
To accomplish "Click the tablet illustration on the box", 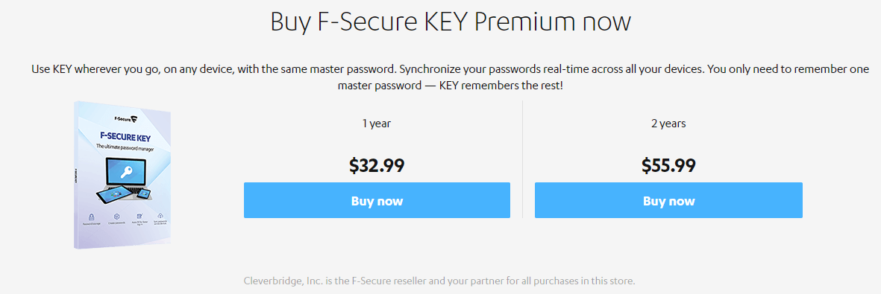I will click(x=113, y=196).
